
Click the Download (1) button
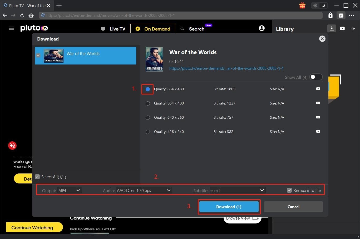(229, 207)
